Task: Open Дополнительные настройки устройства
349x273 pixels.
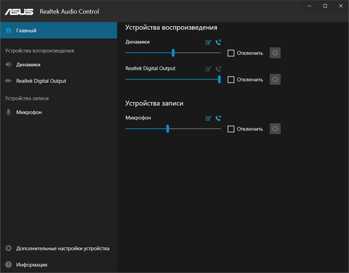Action: 63,248
